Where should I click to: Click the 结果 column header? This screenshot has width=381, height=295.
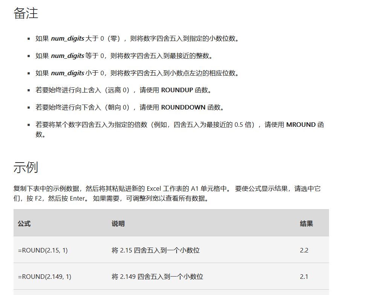(x=306, y=224)
